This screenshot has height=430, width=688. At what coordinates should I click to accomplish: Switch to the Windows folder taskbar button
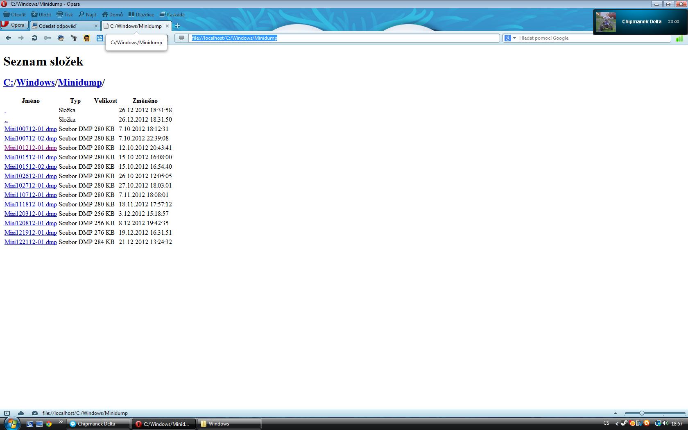tap(230, 424)
